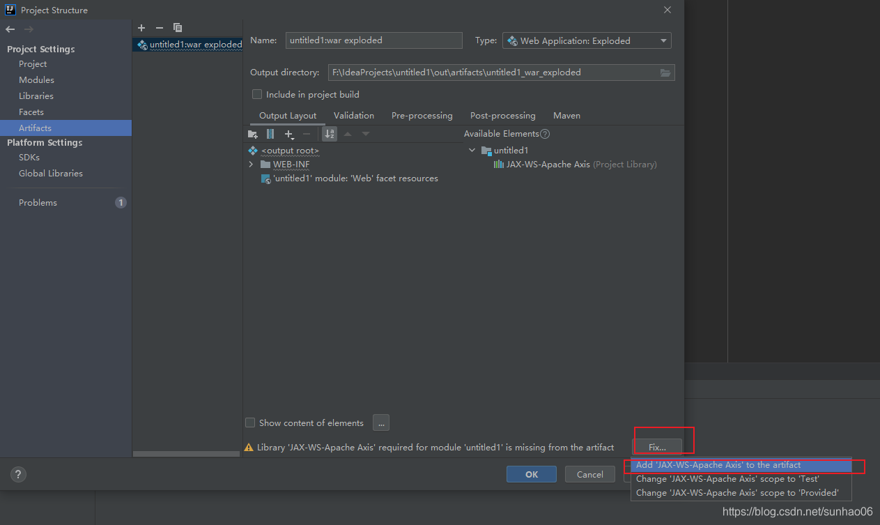Click the Web facet resources icon
Viewport: 880px width, 525px height.
pyautogui.click(x=265, y=178)
